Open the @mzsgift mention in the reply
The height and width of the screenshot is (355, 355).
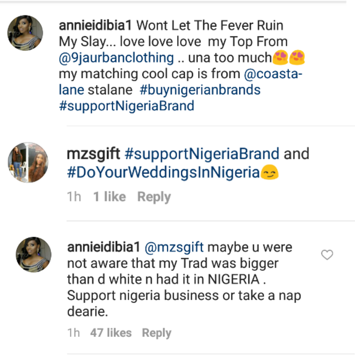[175, 246]
